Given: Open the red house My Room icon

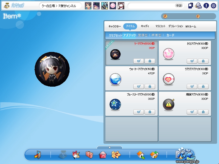Looking at the screenshot, I should click(x=103, y=155).
